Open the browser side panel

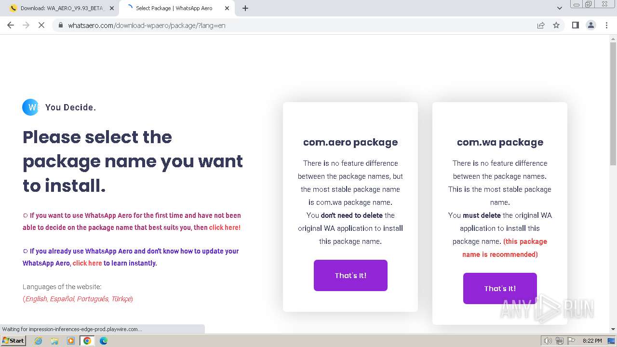(x=575, y=25)
